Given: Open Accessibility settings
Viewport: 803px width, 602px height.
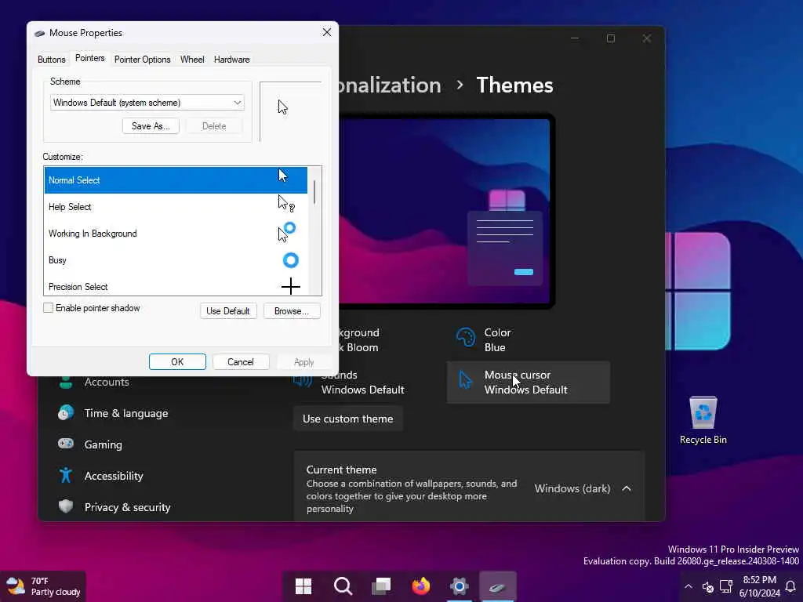Looking at the screenshot, I should coord(114,476).
